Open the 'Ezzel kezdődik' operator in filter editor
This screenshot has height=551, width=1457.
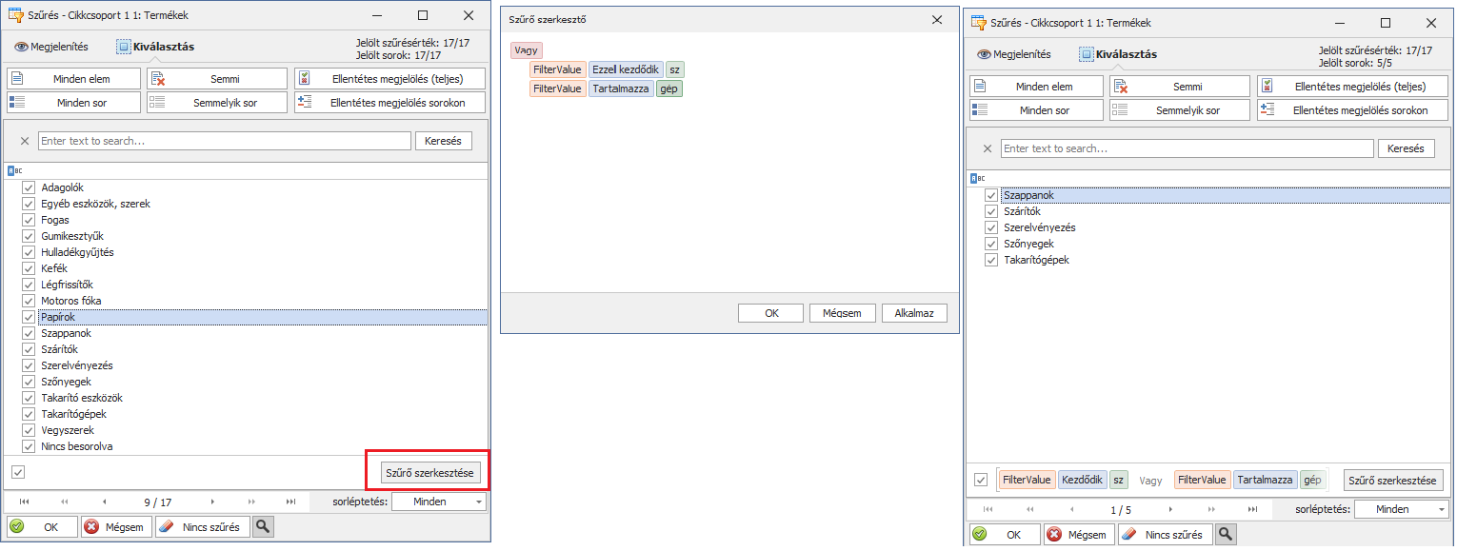[625, 69]
